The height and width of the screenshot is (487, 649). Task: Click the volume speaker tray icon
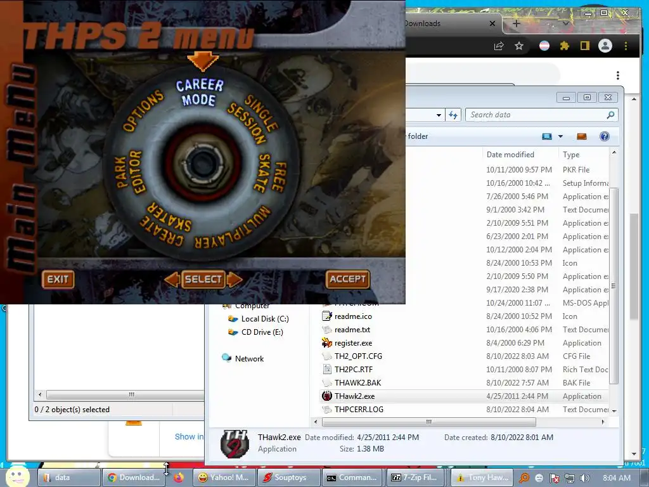tap(584, 478)
